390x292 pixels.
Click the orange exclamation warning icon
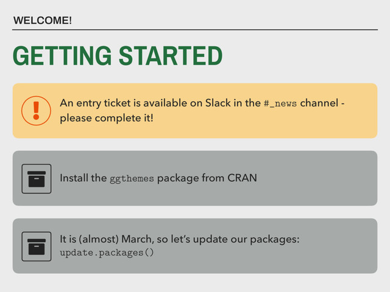(x=35, y=110)
